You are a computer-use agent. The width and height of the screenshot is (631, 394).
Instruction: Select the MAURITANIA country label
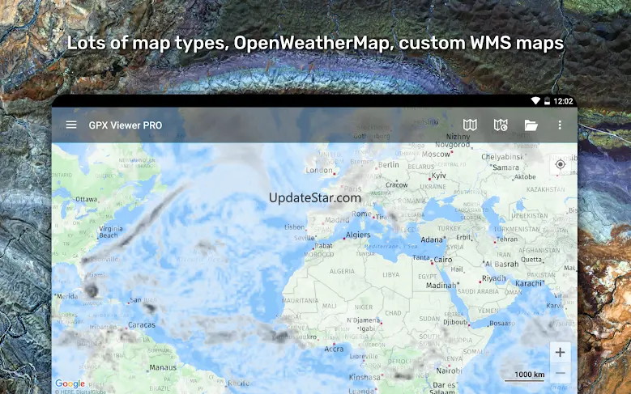[x=301, y=301]
